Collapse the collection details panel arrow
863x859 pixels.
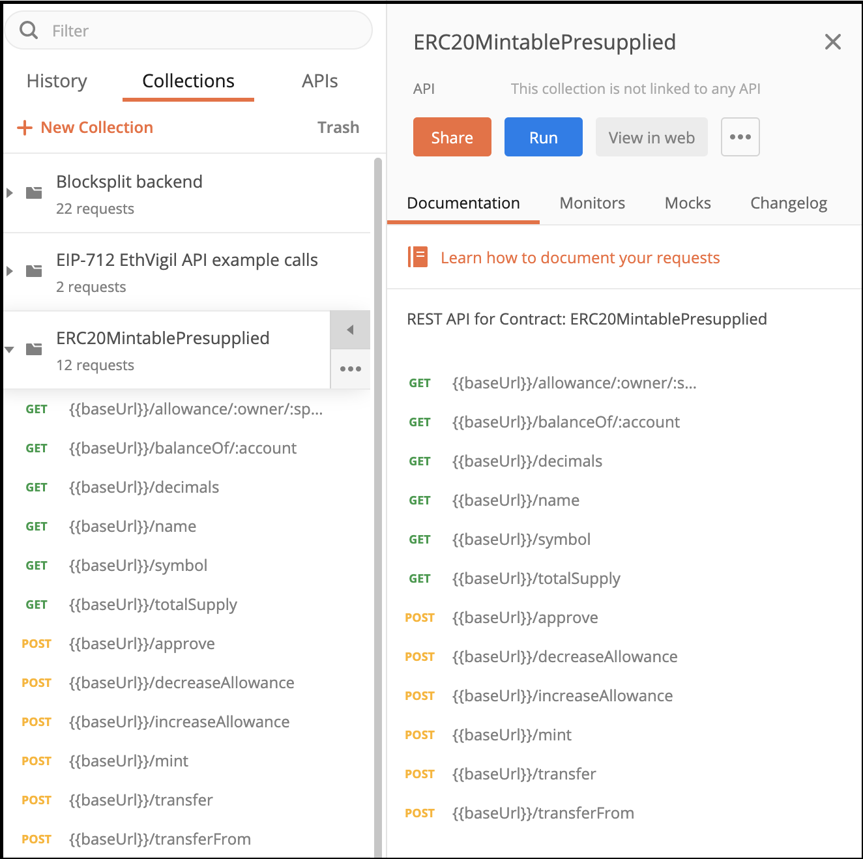point(351,330)
